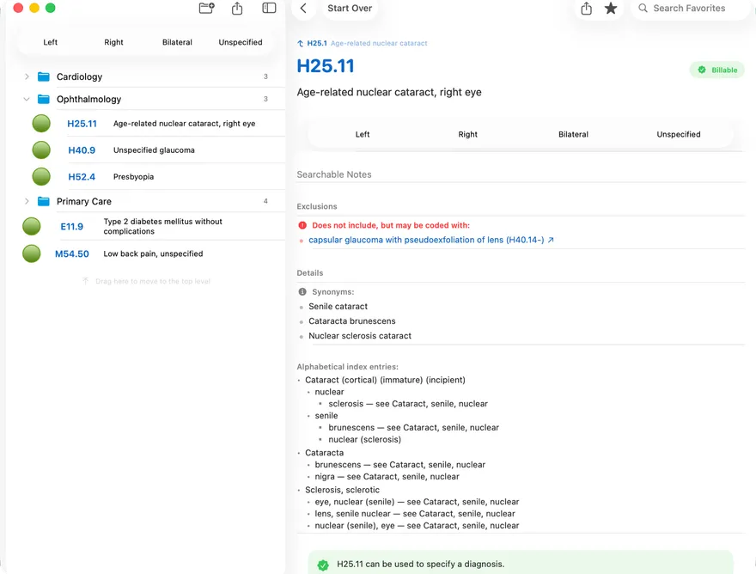Click the share icon beside the star
Image resolution: width=756 pixels, height=574 pixels.
pyautogui.click(x=586, y=9)
